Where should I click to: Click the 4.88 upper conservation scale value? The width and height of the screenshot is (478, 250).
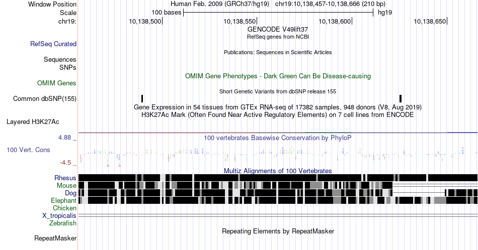[65, 138]
